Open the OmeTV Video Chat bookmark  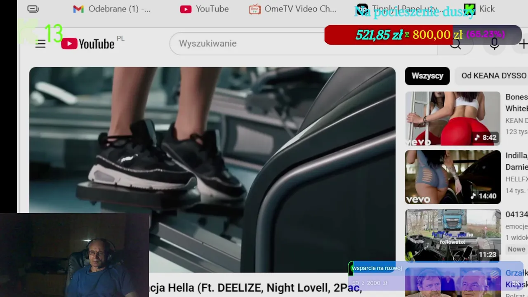(292, 9)
